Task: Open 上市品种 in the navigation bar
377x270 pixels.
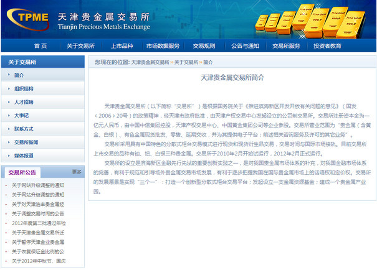Action: coord(122,46)
